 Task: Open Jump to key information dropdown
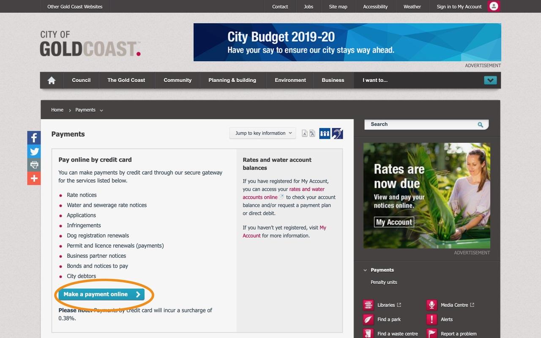[x=263, y=133]
